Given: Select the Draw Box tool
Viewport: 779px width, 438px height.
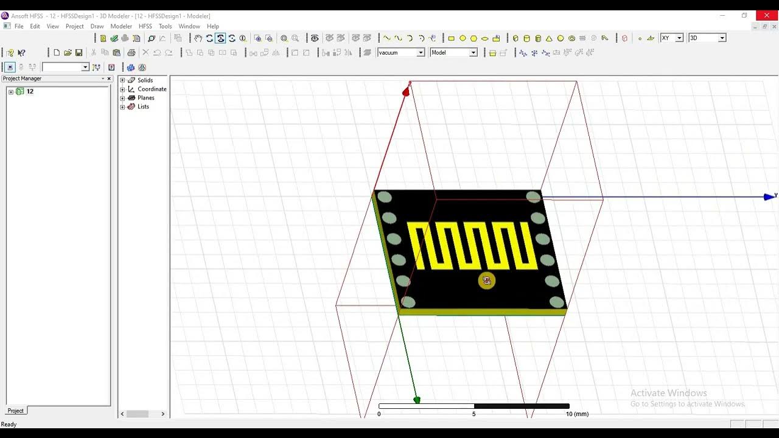Looking at the screenshot, I should click(x=515, y=38).
